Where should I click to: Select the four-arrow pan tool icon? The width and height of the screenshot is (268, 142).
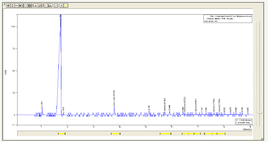[x=8, y=5]
